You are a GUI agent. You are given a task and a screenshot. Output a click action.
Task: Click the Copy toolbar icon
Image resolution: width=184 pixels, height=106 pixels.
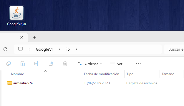pyautogui.click(x=9, y=64)
